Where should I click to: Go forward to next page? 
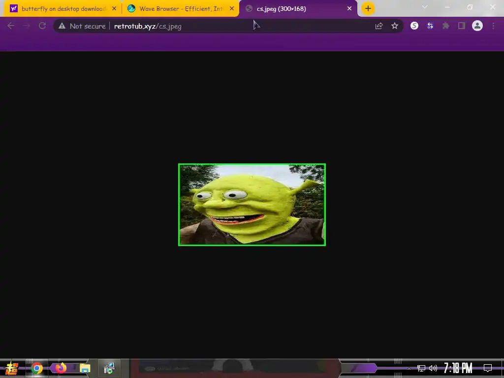coord(27,26)
